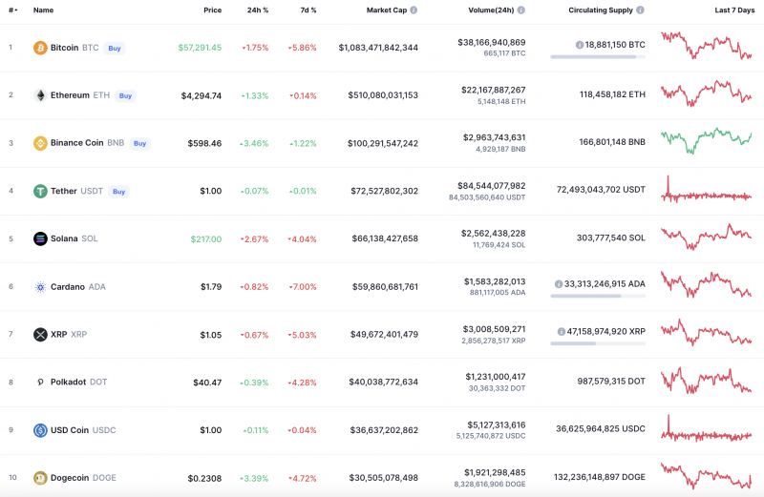Click info icon beside Cardano circulating supply

tap(559, 283)
